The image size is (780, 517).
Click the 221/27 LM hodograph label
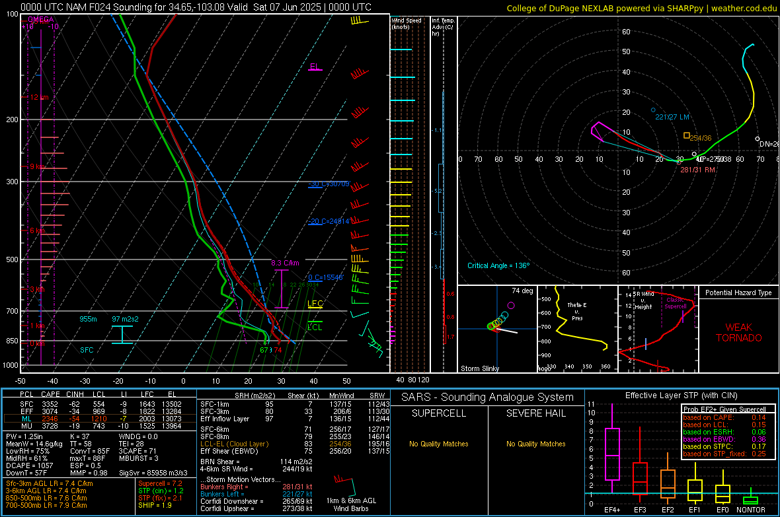[672, 117]
